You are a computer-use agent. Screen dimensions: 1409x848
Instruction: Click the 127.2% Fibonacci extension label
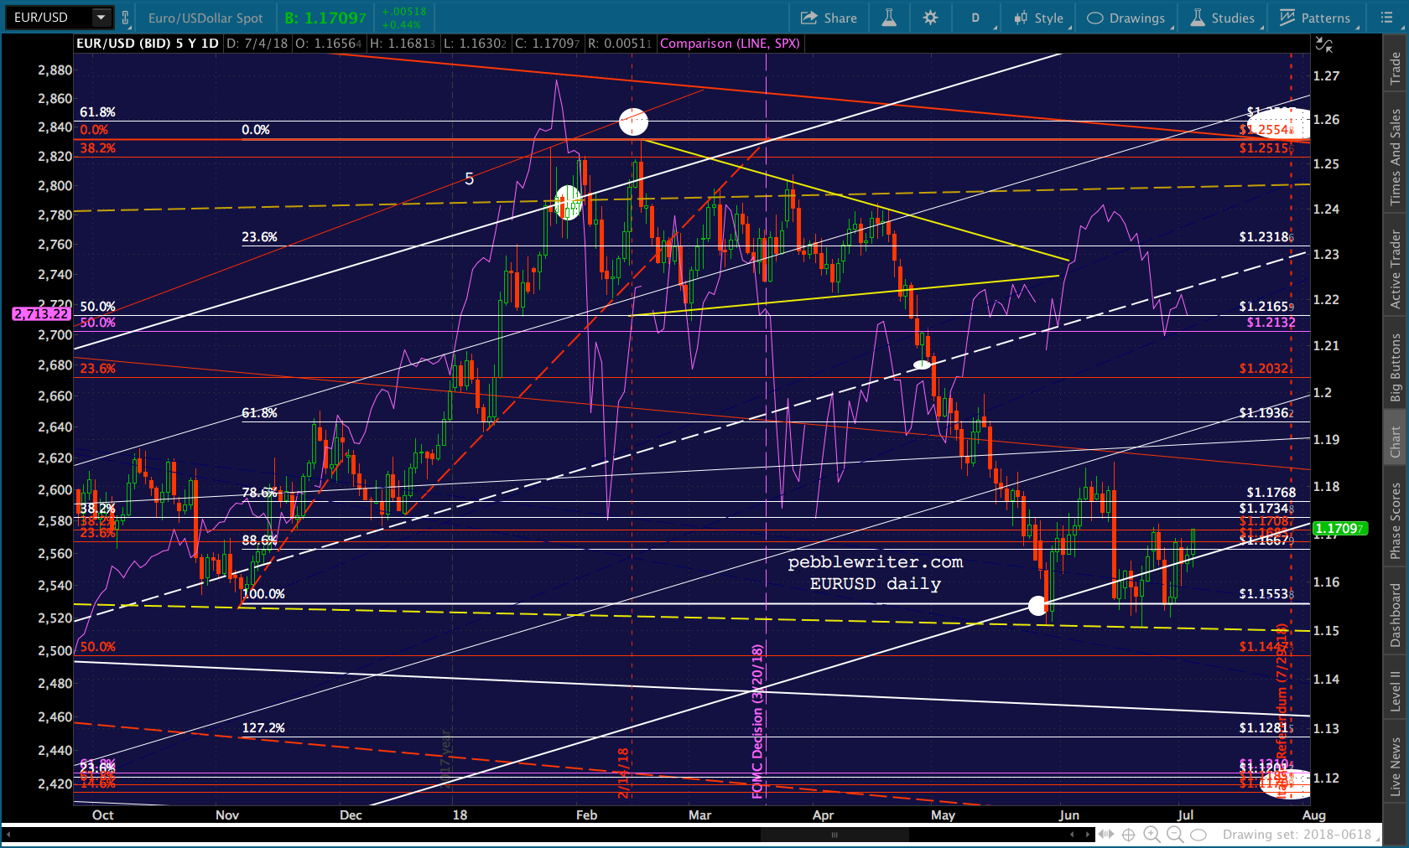pyautogui.click(x=263, y=727)
